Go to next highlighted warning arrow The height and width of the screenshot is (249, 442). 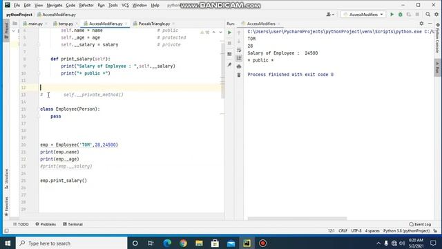(220, 33)
